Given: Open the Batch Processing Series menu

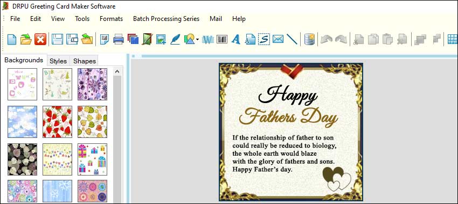Looking at the screenshot, I should 166,19.
